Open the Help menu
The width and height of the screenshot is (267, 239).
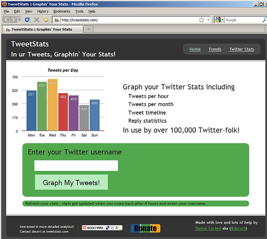92,11
